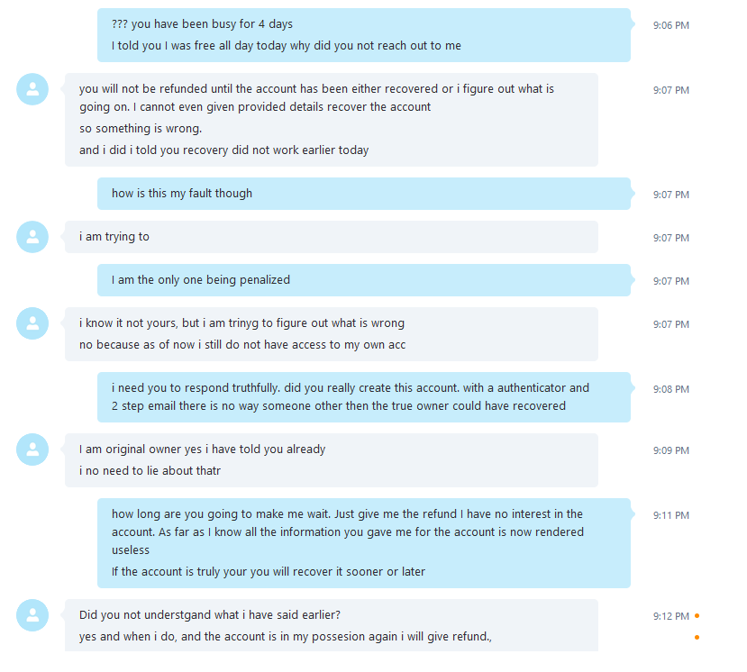Click the 'i need you to respond truthfully' bubble
Viewport: 747px width, 672px height.
[363, 397]
